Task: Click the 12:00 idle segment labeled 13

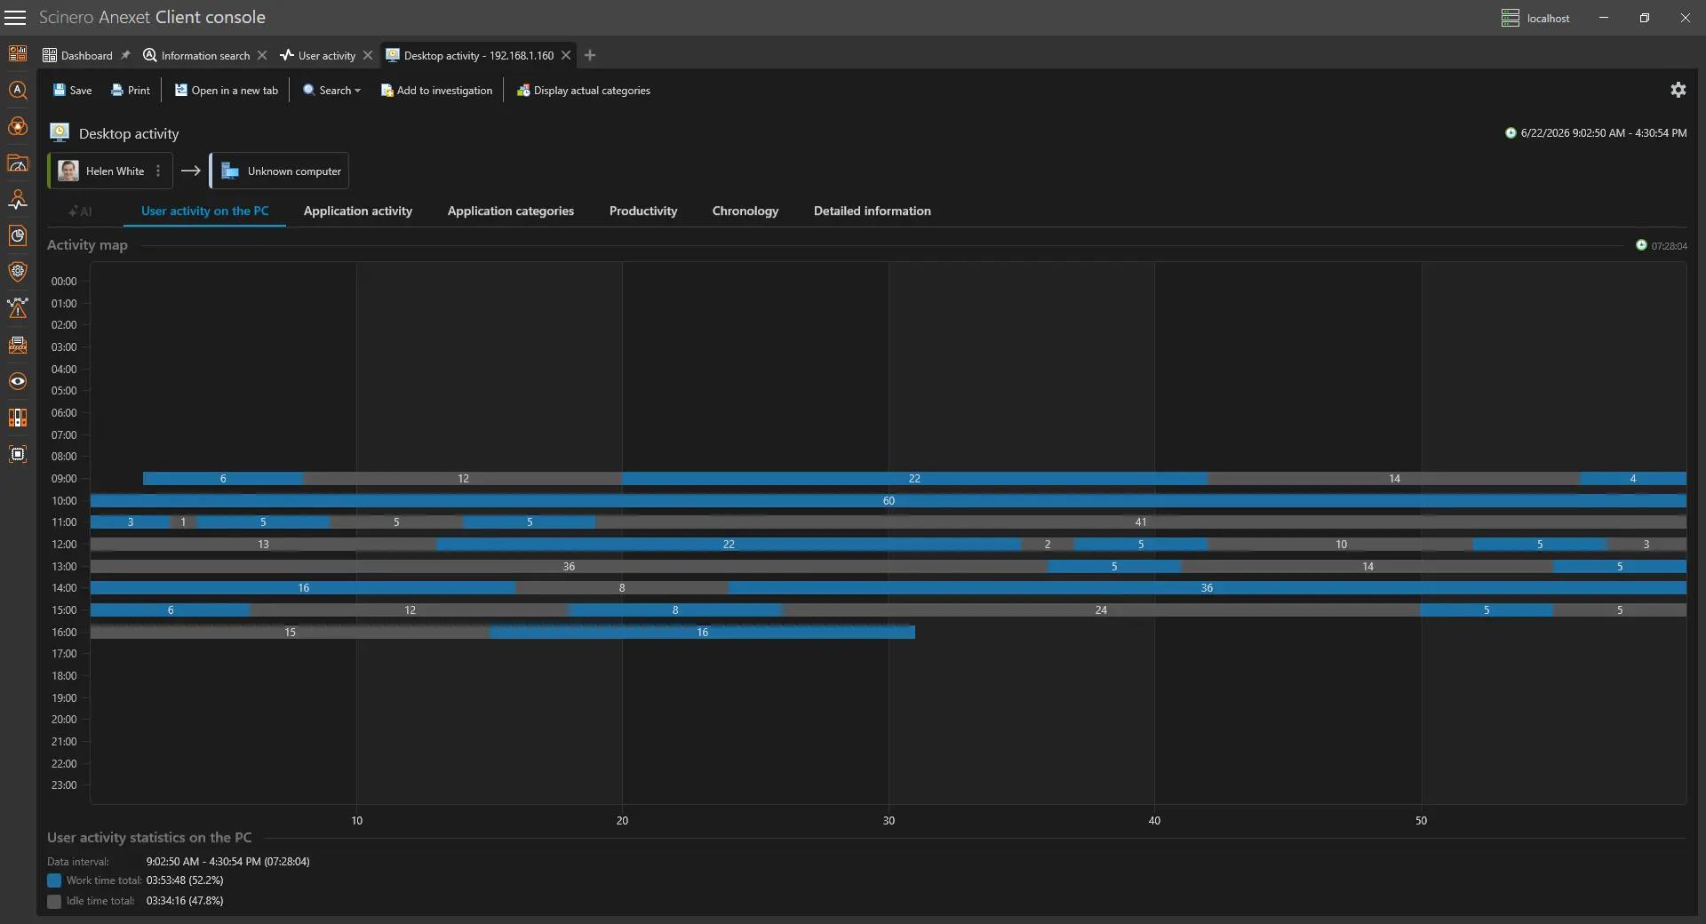Action: (263, 544)
